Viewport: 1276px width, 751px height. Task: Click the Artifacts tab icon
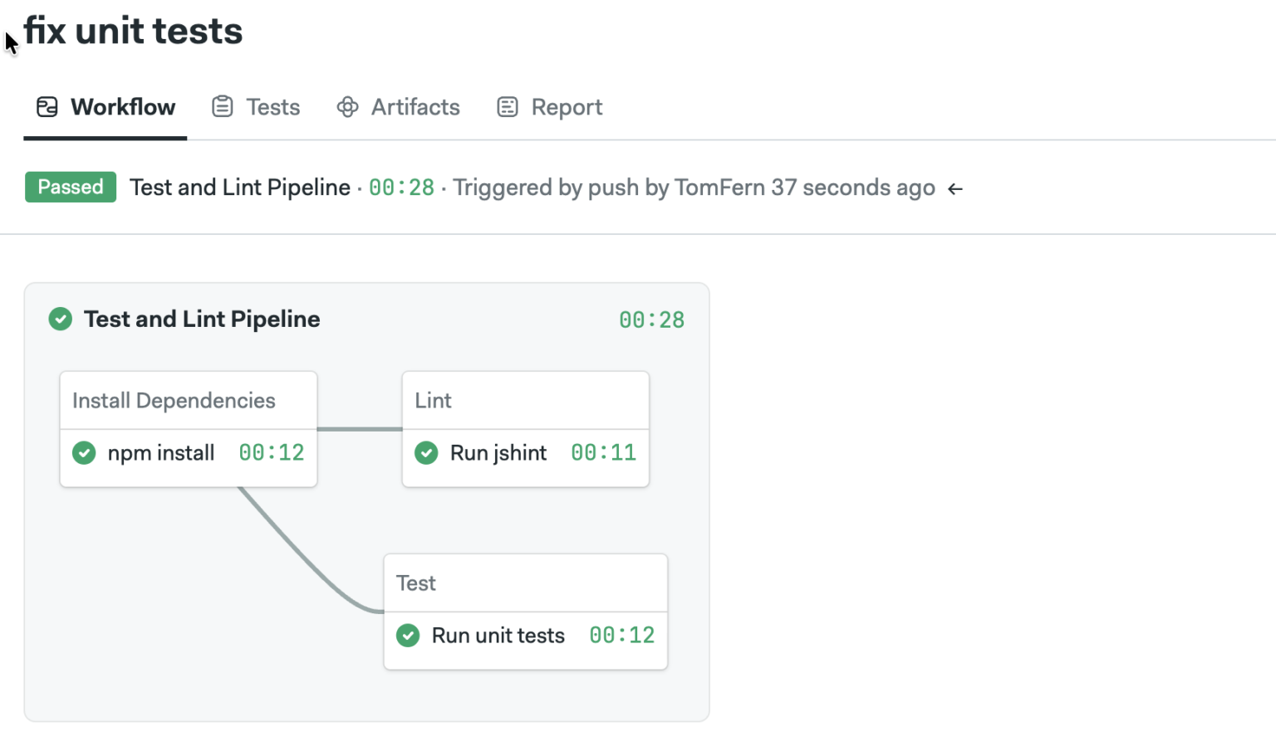347,107
